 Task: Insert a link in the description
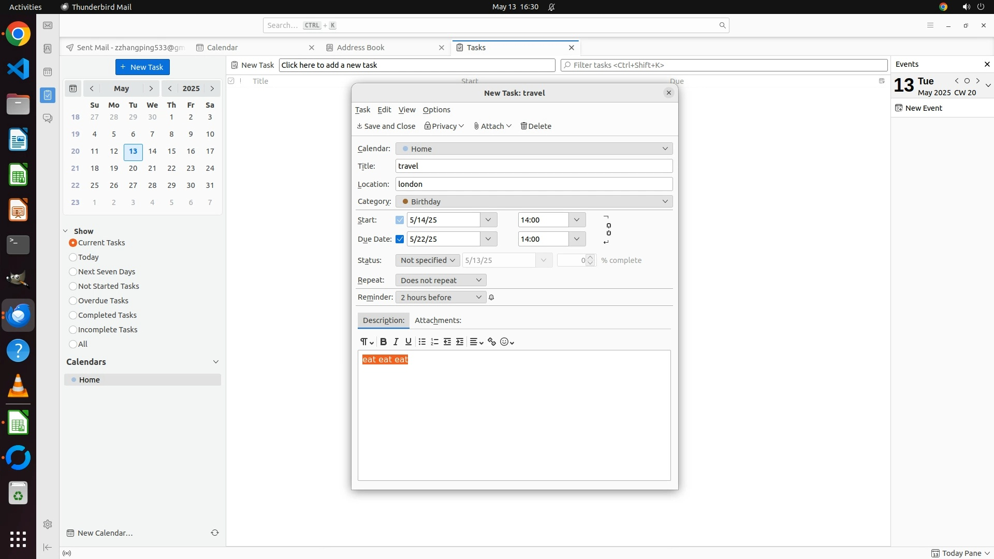[x=492, y=342]
